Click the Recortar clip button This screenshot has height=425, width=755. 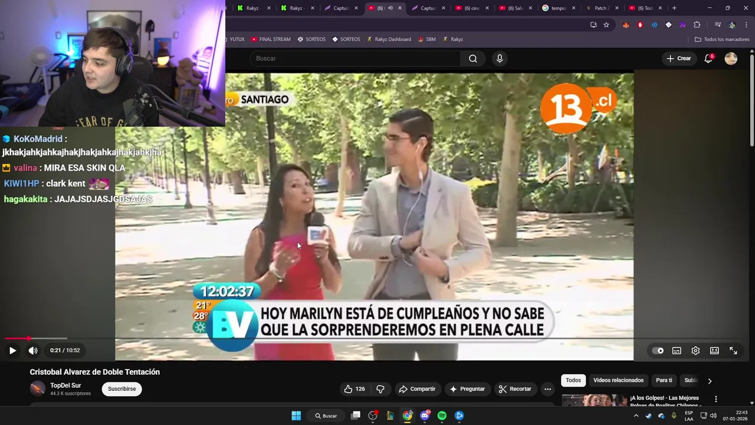coord(515,389)
